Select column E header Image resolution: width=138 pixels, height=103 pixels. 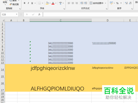point(130,20)
